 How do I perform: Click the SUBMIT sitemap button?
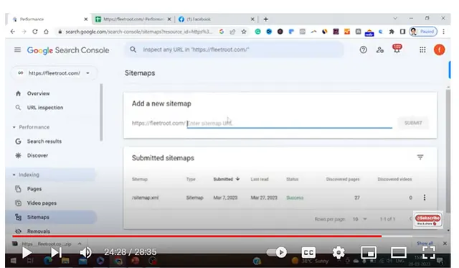pos(413,123)
